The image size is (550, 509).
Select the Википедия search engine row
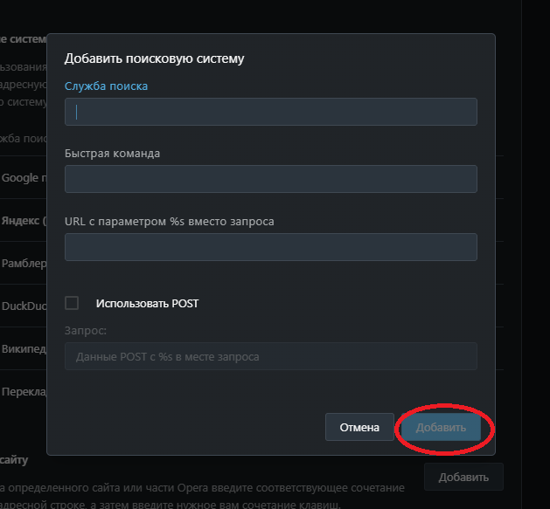(21, 348)
